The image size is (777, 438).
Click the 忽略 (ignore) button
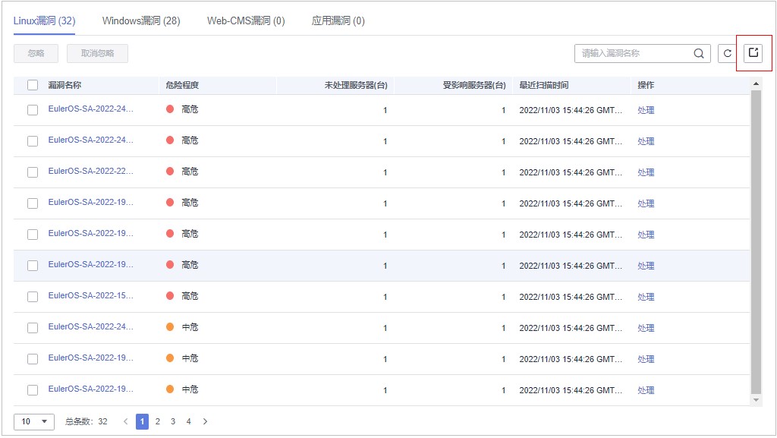(x=36, y=53)
